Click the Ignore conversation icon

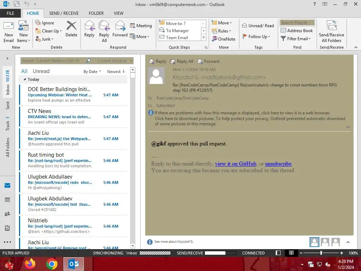click(38, 23)
